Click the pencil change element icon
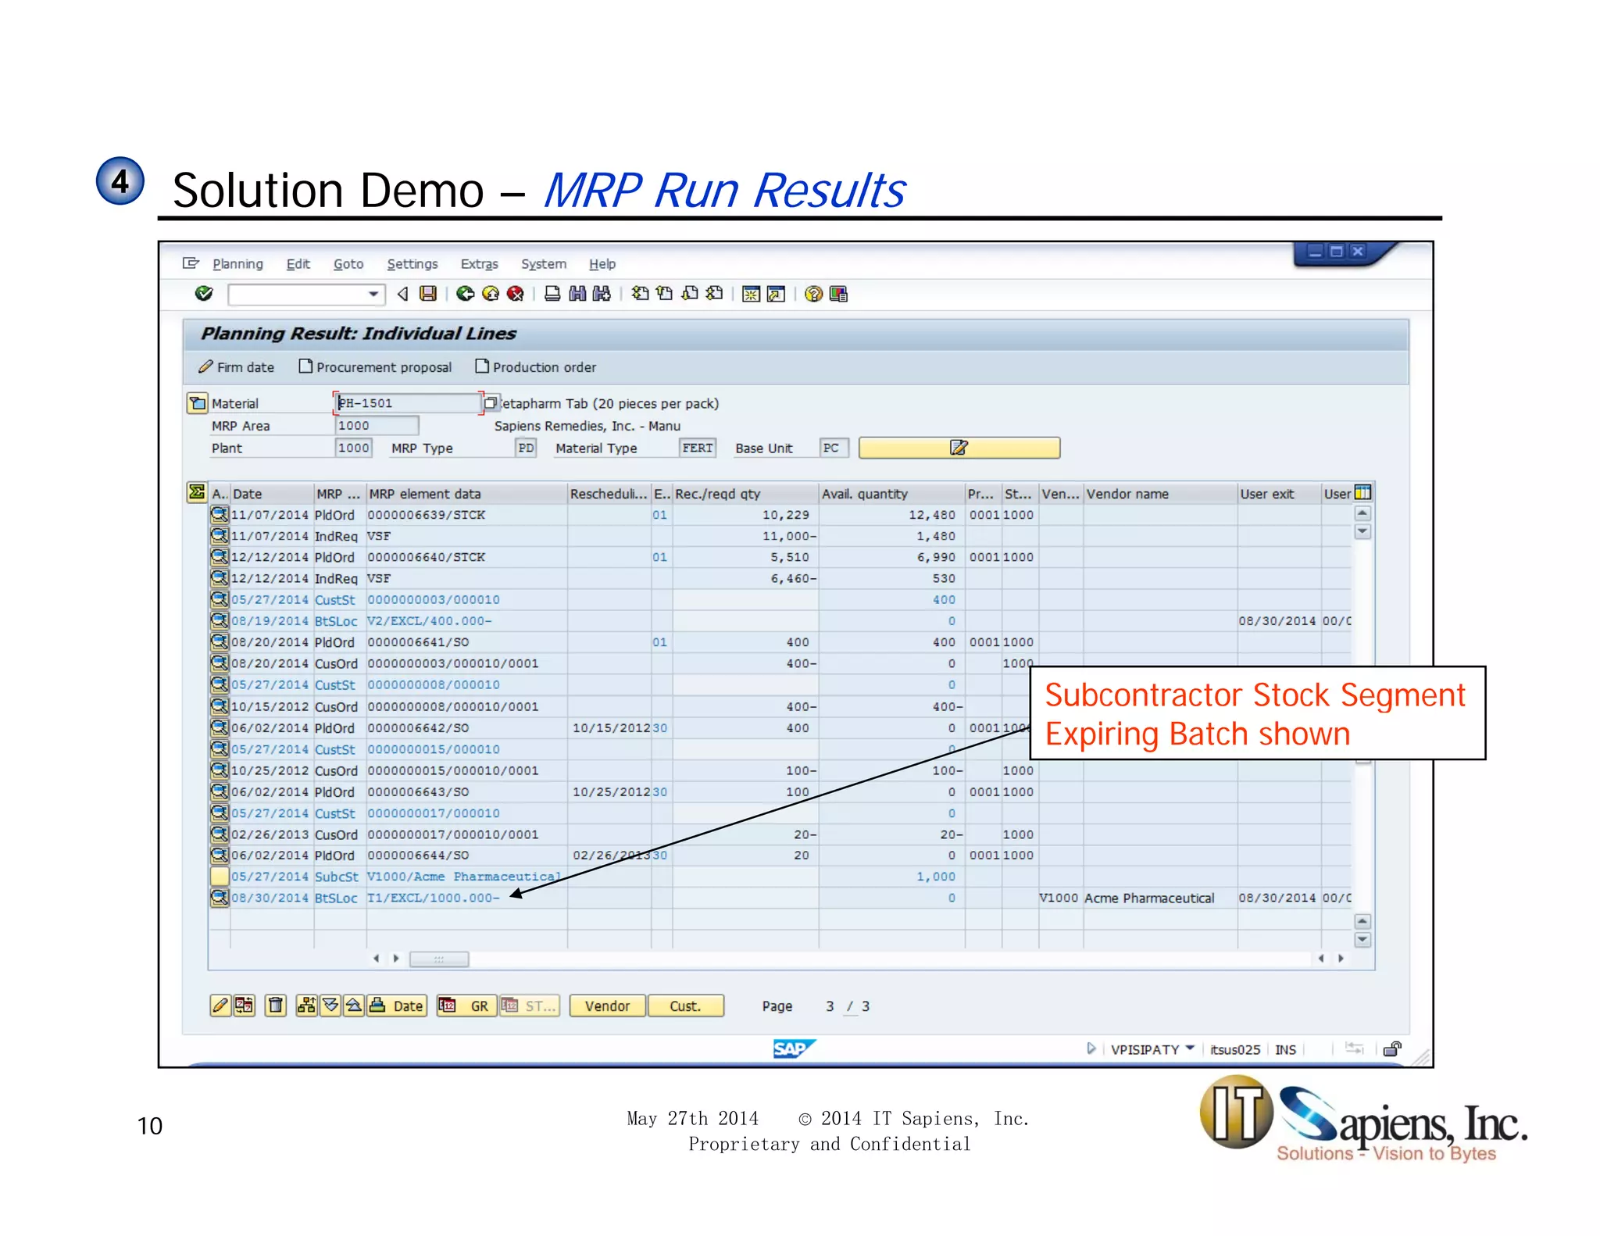The height and width of the screenshot is (1236, 1600). pyautogui.click(x=220, y=1006)
